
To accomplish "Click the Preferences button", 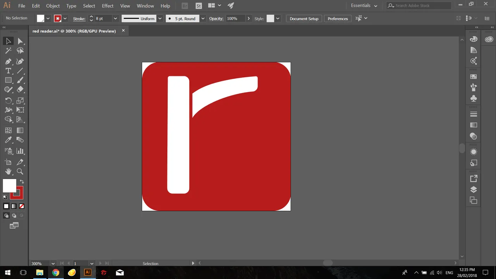I will (x=338, y=19).
